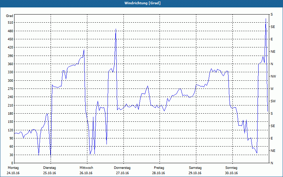Select the 30 value on the y-axis
The height and width of the screenshot is (177, 283).
[x=11, y=155]
